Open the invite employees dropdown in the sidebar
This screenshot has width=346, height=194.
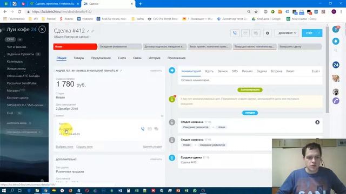(x=24, y=132)
